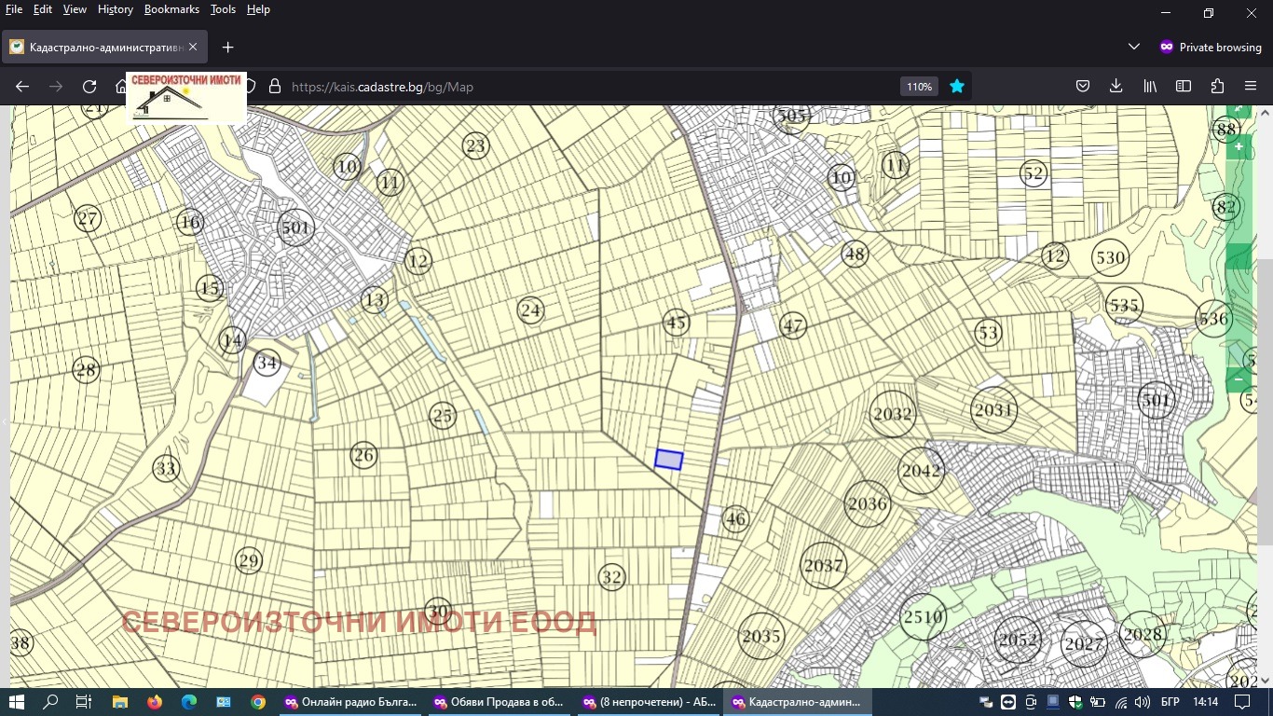Click the map zoom out minus button
Viewport: 1273px width, 716px height.
(1239, 379)
